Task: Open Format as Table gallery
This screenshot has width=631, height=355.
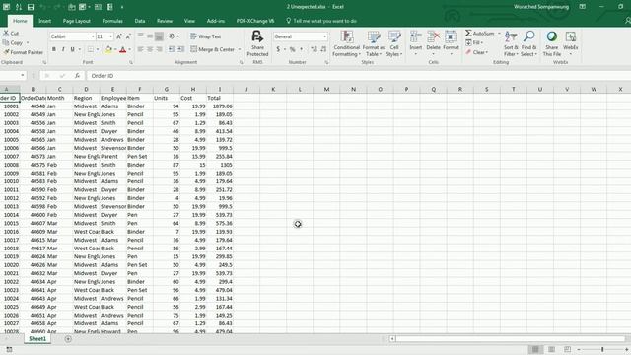Action: coord(373,43)
